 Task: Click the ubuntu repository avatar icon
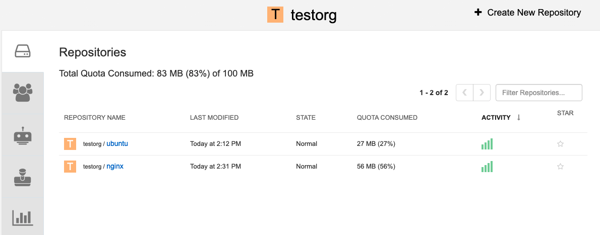click(x=70, y=144)
